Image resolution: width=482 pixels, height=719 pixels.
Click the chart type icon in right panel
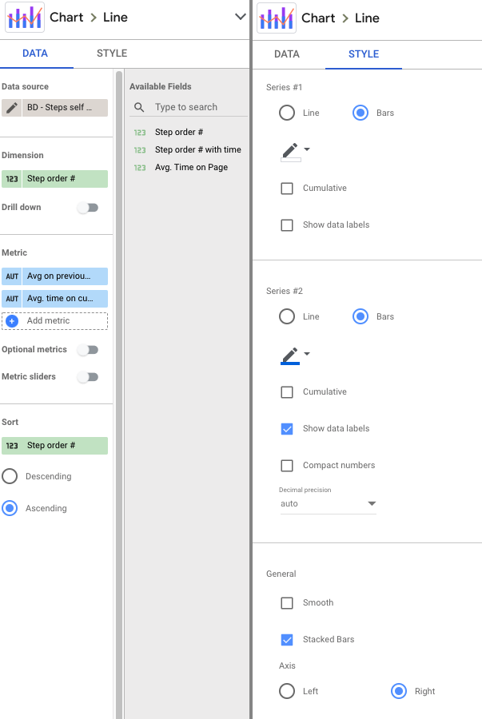click(277, 18)
